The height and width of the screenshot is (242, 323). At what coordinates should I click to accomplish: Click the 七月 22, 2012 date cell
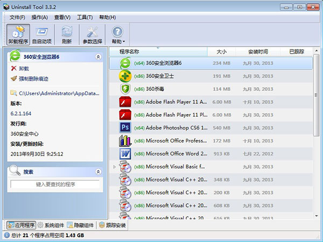click(x=258, y=154)
